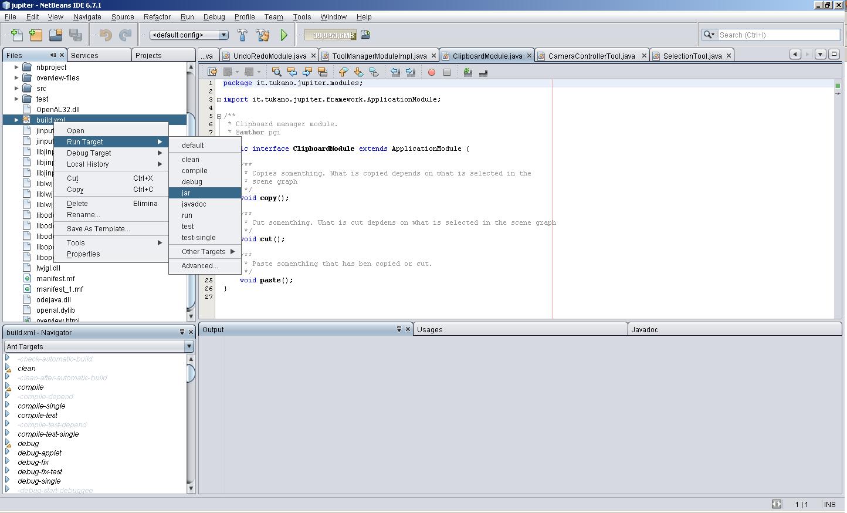Click Find Next Occurrence editor icon
Viewport: 847px width, 513px height.
click(307, 72)
